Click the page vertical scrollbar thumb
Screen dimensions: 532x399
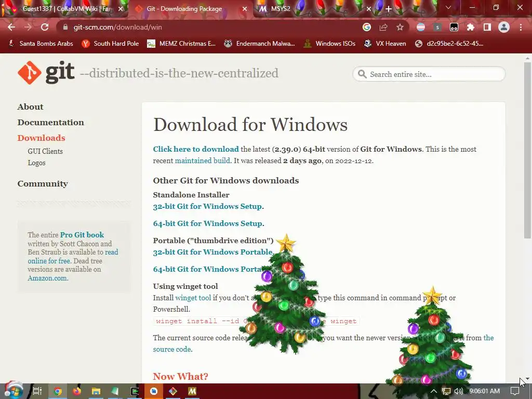pos(527,149)
